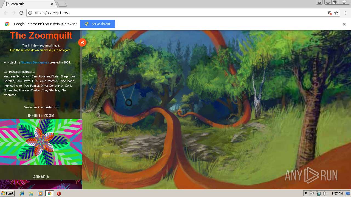Open Windows Explorer folder on taskbar
The image size is (351, 197).
coord(31,193)
